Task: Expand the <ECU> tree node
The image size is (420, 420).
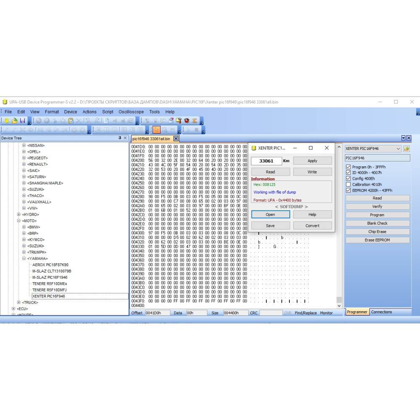Action: coord(13,309)
